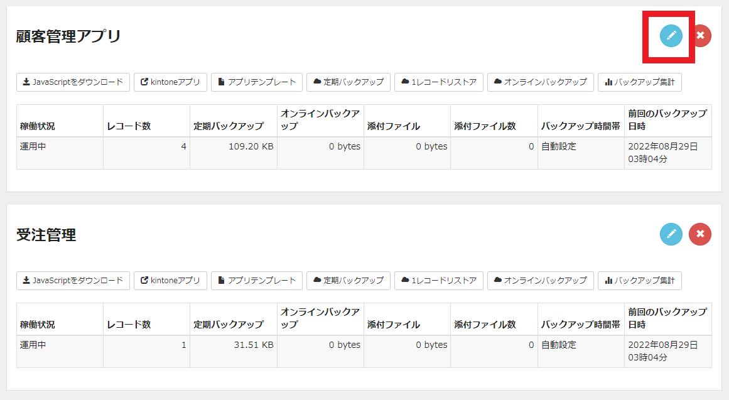
Task: View バックアップ集計 for 顧客管理アプリ
Action: click(x=640, y=82)
